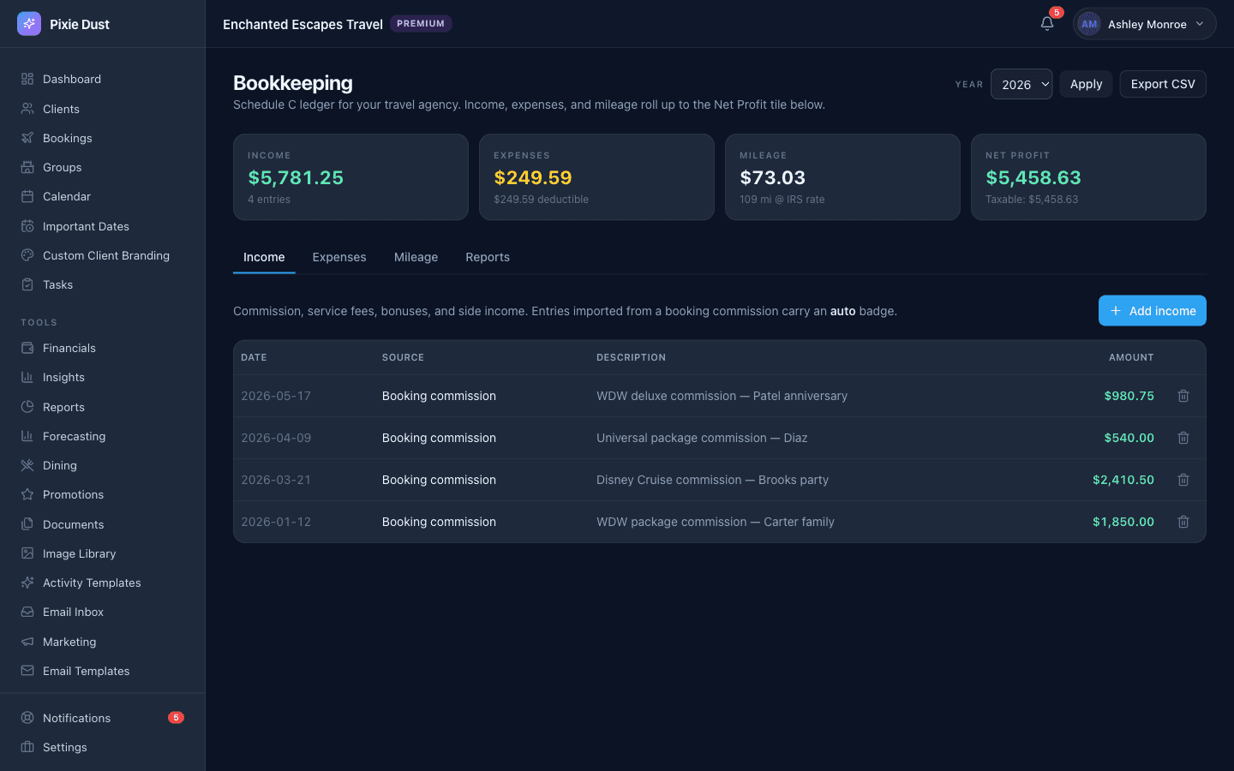The image size is (1234, 771).
Task: Delete the Patel anniversary income entry
Action: click(1183, 396)
